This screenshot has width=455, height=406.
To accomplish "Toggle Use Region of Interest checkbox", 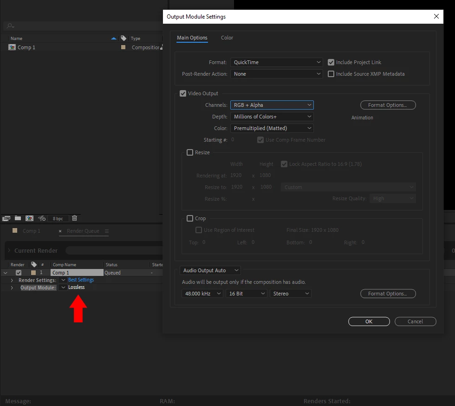I will click(199, 230).
